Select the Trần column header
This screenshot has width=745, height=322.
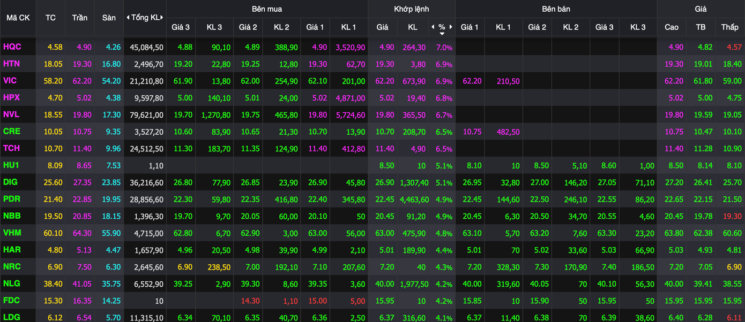point(80,18)
